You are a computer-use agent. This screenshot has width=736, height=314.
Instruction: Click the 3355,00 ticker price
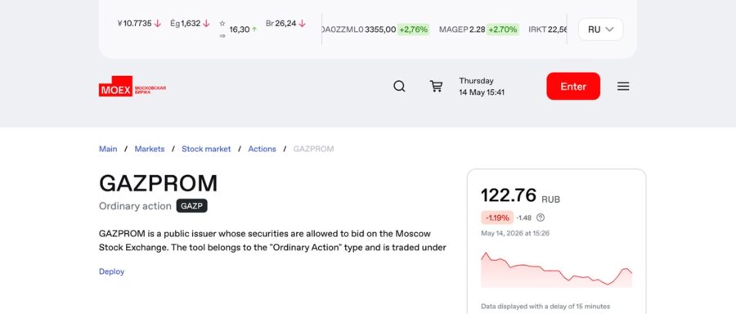tap(380, 29)
